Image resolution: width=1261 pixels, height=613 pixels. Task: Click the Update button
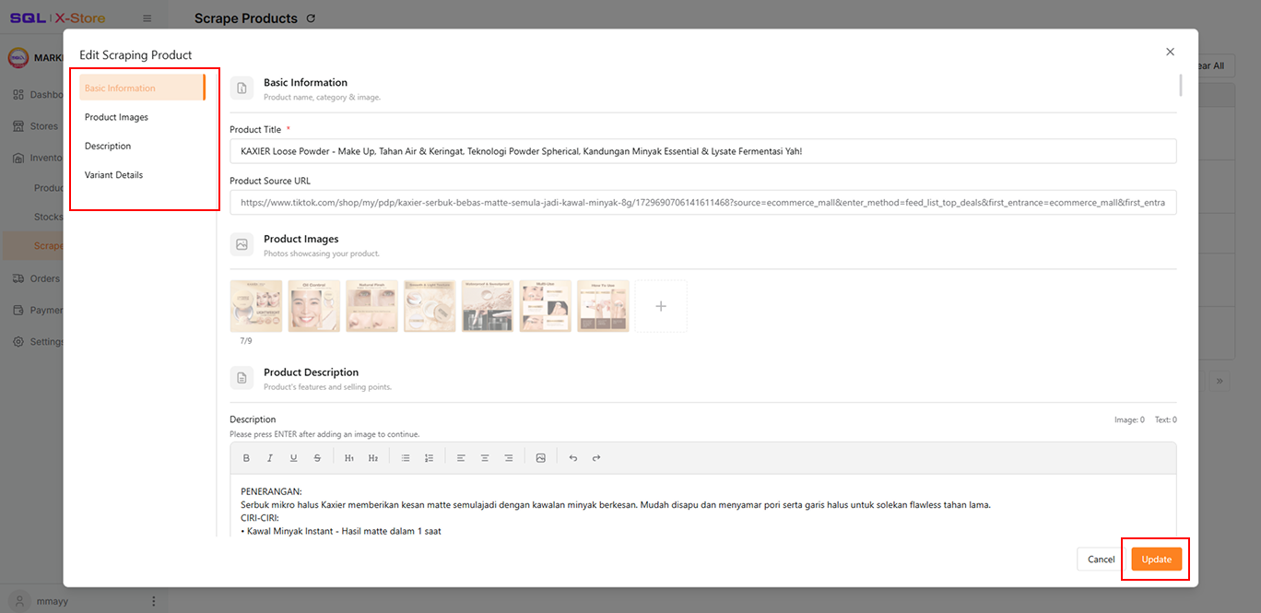(x=1156, y=559)
